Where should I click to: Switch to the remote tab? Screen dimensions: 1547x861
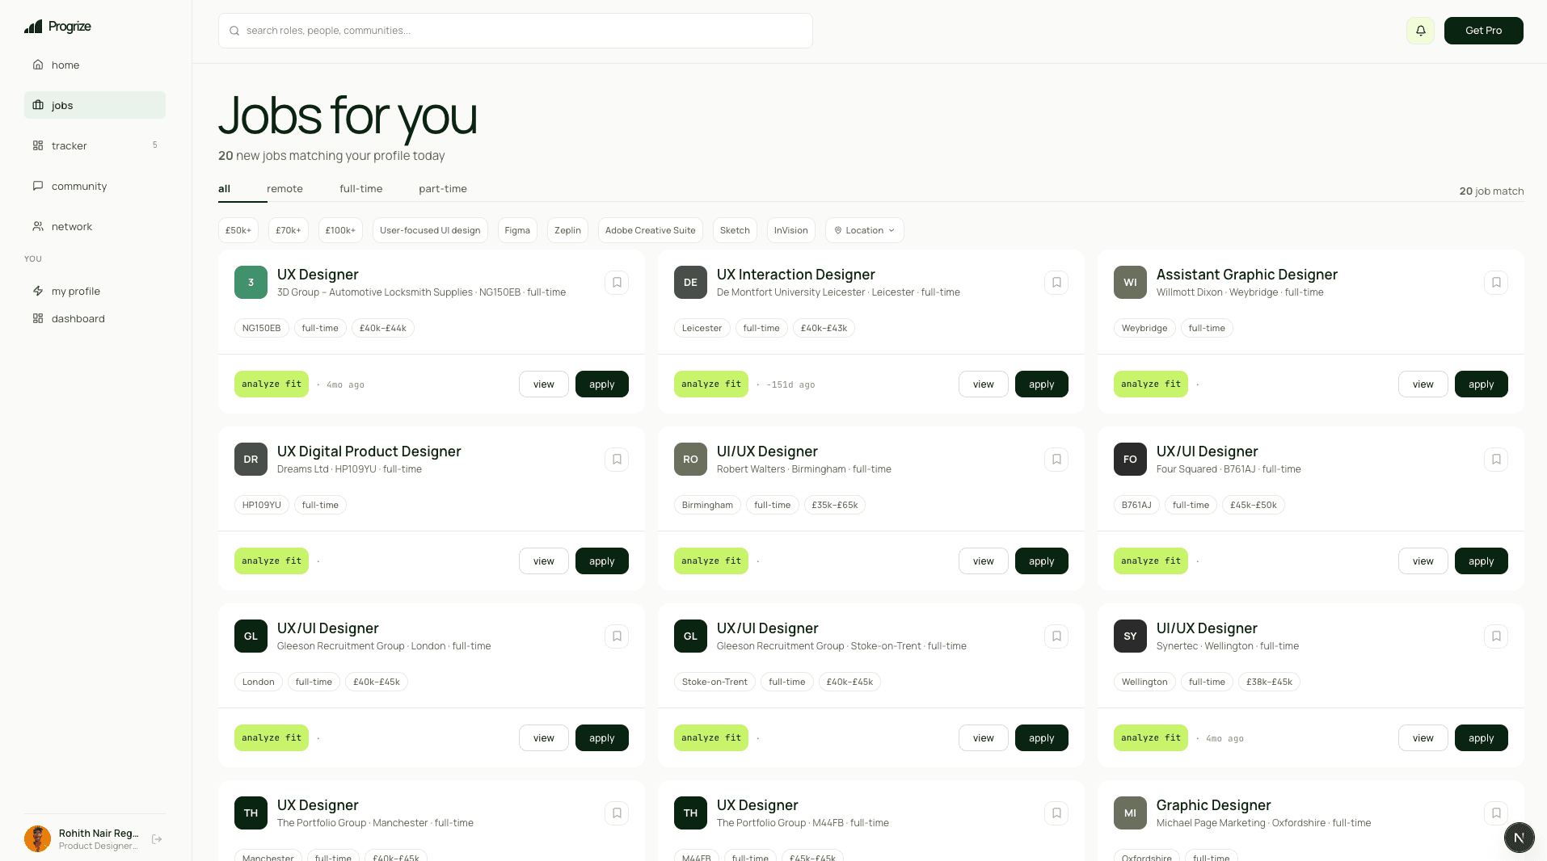click(x=285, y=189)
